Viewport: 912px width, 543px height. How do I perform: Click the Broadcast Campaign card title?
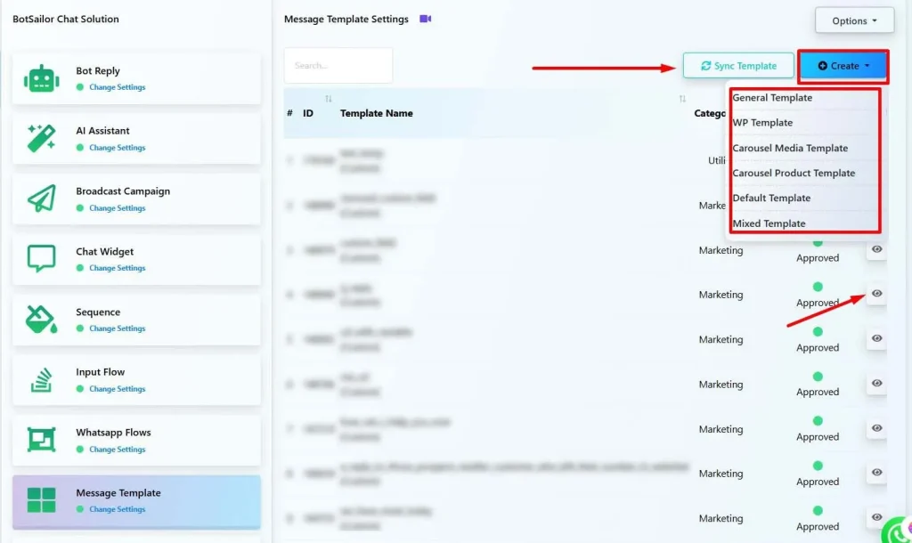click(x=123, y=191)
